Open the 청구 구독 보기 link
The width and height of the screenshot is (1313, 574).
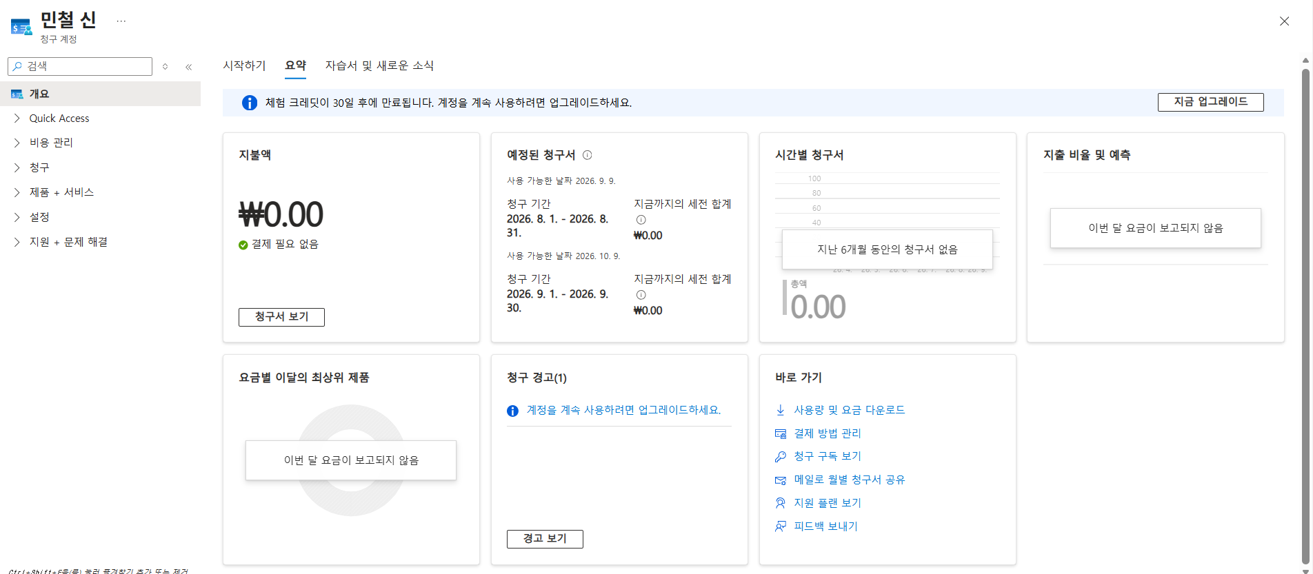coord(828,456)
